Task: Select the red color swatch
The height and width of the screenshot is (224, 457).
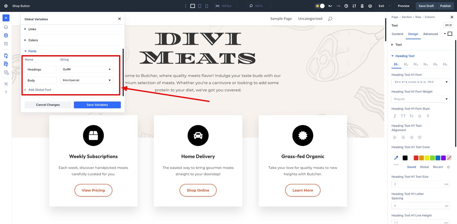Action: click(x=416, y=158)
